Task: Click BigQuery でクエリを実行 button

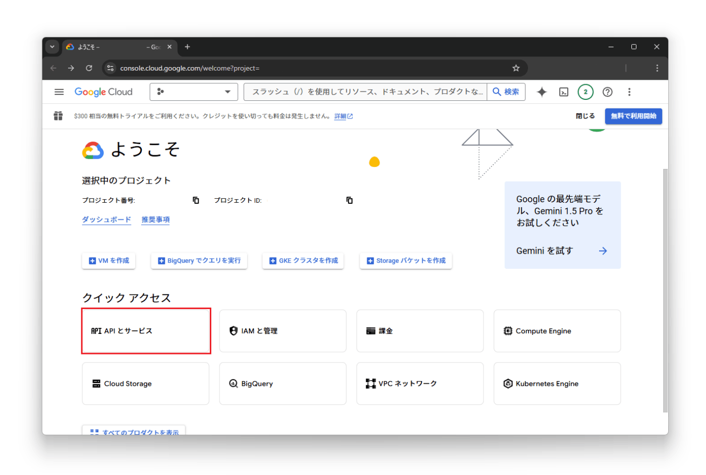Action: [x=199, y=261]
